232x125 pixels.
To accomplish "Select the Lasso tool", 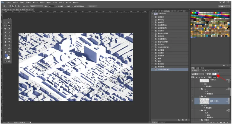I will 5,26.
